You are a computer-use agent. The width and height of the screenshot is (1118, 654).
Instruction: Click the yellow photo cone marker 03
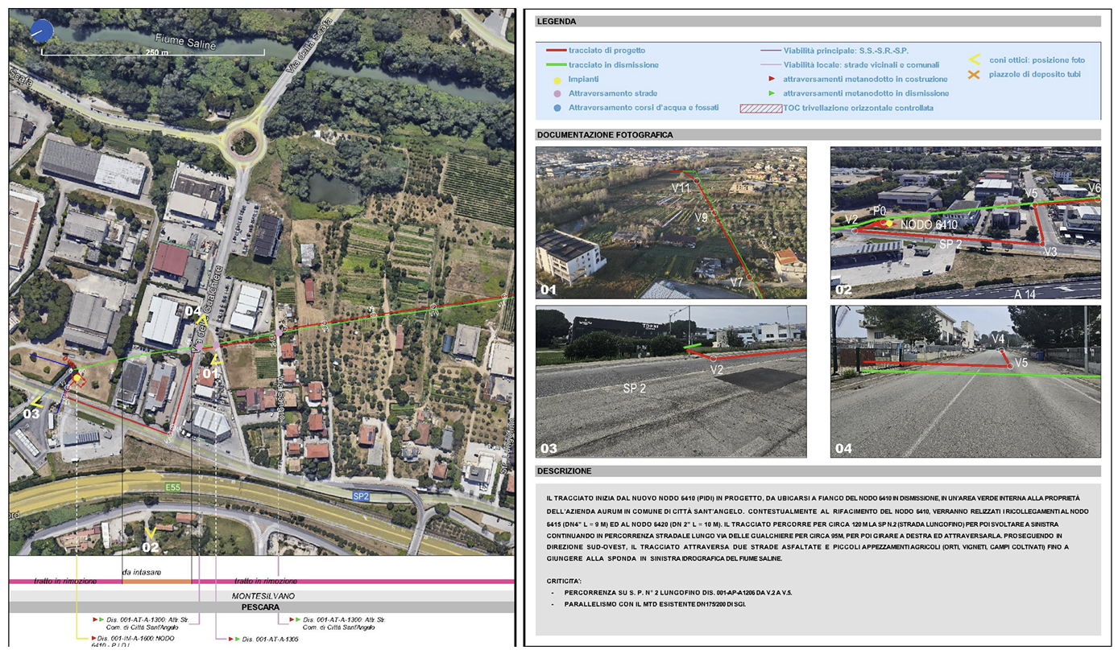click(x=35, y=401)
